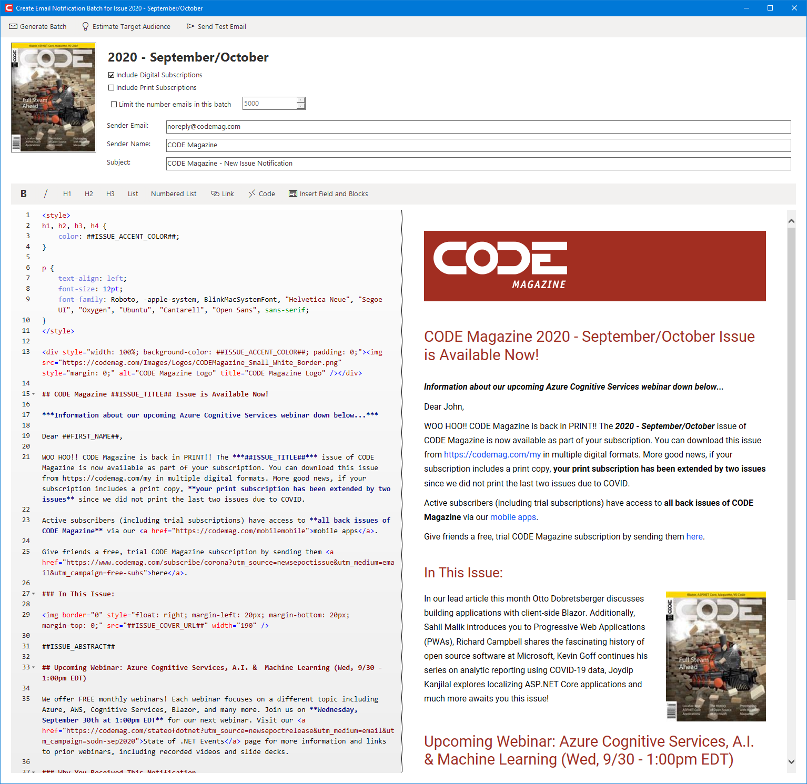Insert an H1 heading

coord(67,194)
